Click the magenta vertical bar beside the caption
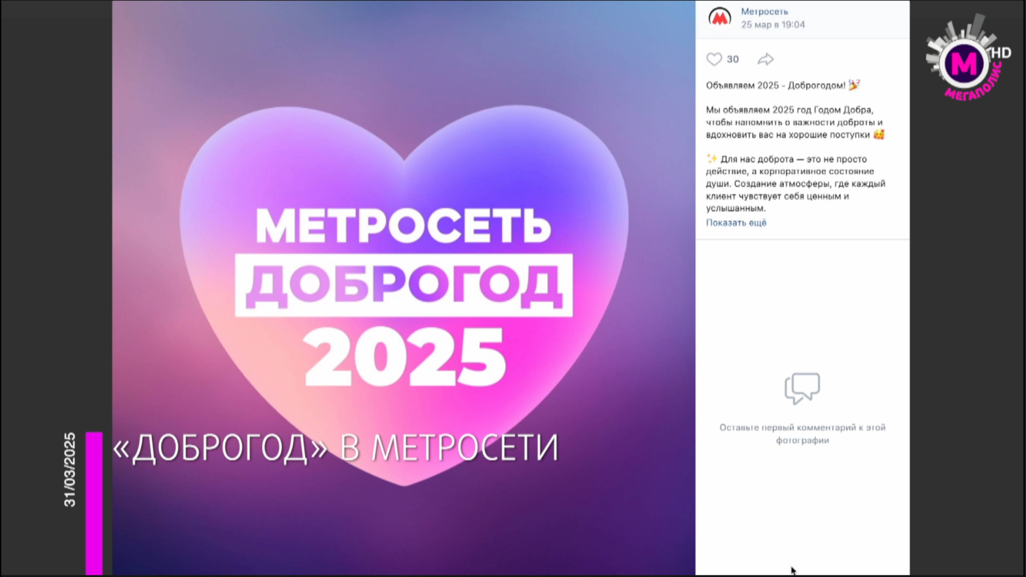Viewport: 1026px width, 577px height. (94, 503)
